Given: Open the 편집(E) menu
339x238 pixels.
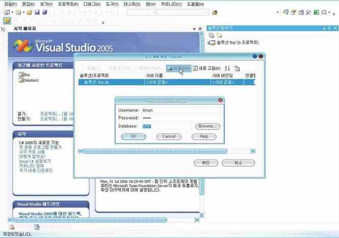Looking at the screenshot, I should click(29, 4).
